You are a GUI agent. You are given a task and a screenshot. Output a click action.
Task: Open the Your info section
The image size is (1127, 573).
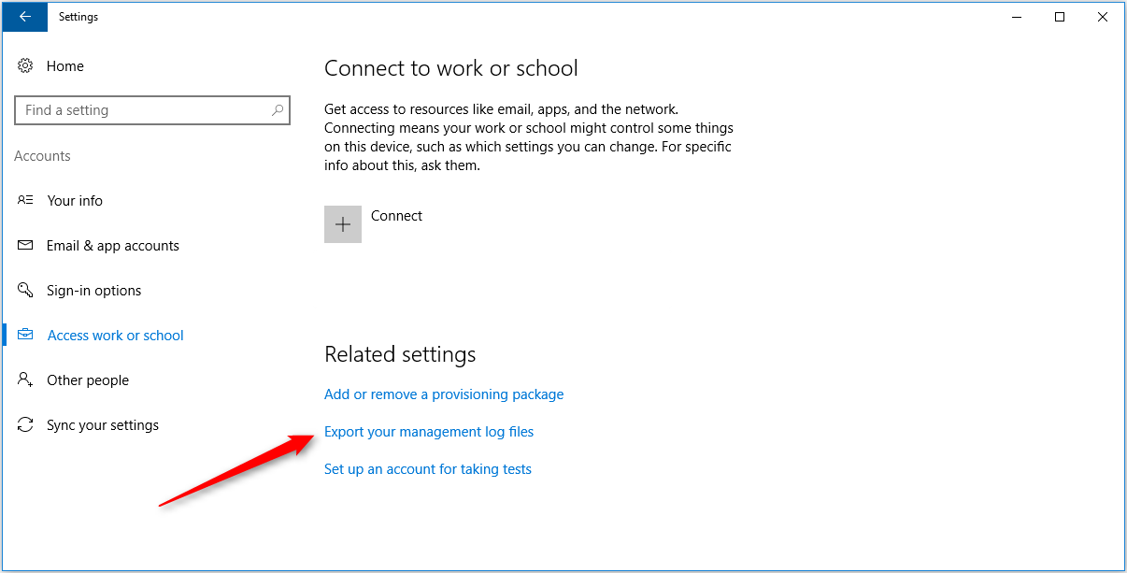point(75,201)
